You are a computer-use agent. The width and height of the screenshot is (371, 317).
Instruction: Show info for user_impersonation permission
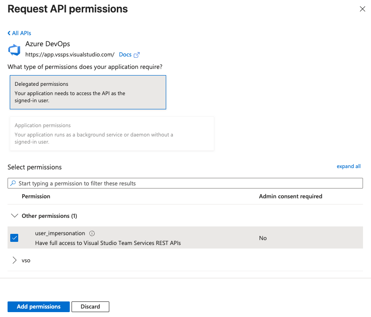coord(92,233)
